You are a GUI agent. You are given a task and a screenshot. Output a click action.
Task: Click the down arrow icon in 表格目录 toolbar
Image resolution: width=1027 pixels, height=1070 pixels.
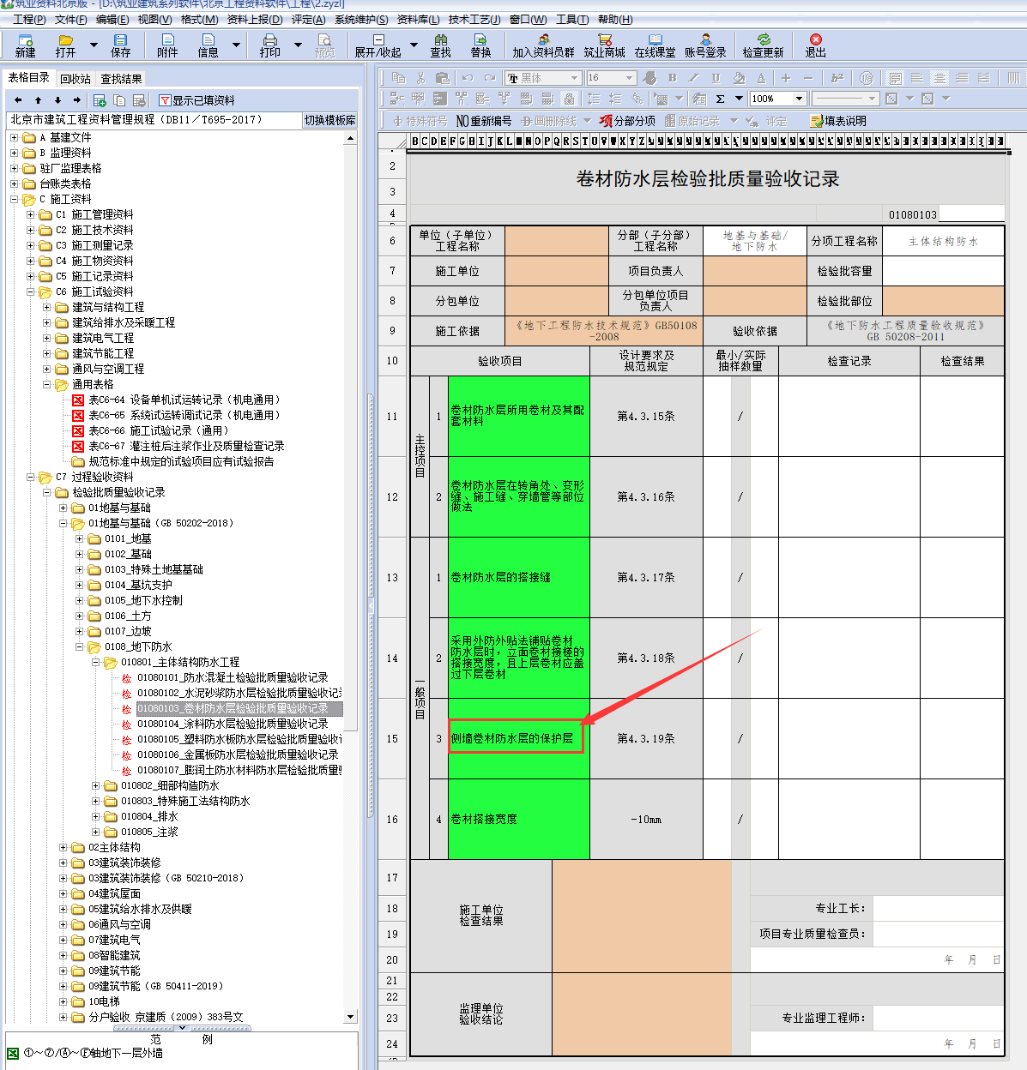57,100
